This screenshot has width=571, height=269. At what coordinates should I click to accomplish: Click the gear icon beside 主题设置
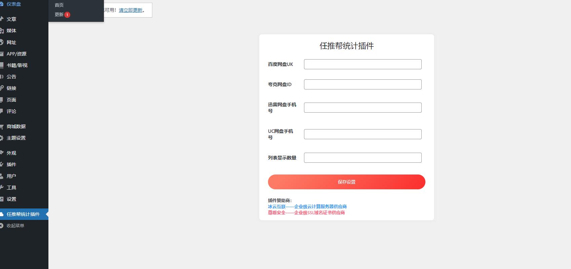2,138
